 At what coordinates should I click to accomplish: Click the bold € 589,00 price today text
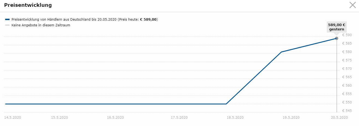coord(148,20)
